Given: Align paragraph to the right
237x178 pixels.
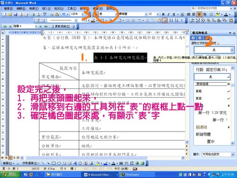Looking at the screenshot, I should [204, 14].
